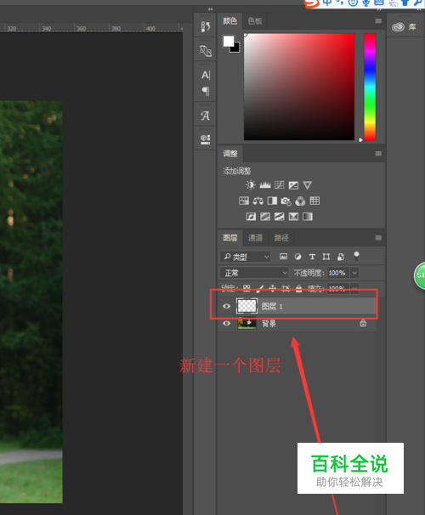The height and width of the screenshot is (515, 425).
Task: Toggle the pixel layer filter
Action: (283, 257)
